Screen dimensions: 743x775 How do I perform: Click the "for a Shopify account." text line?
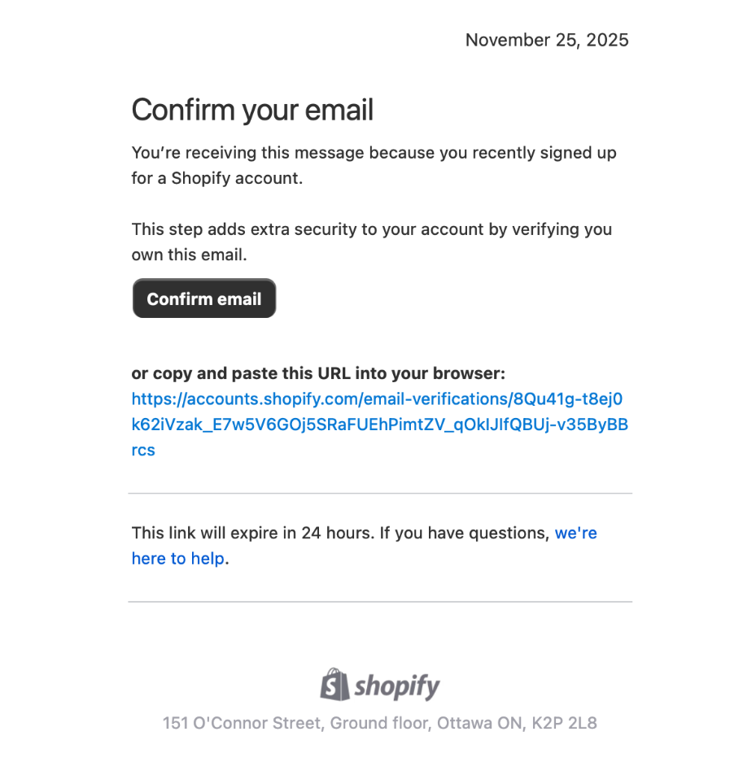coord(216,178)
